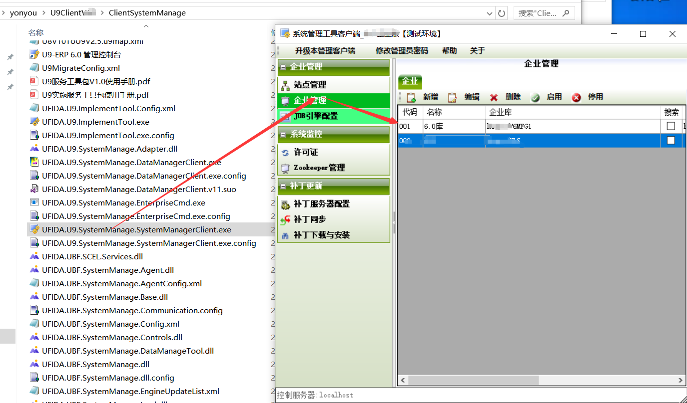Select UFIDA.UBF.SCEL.Services.dll file

coord(92,256)
